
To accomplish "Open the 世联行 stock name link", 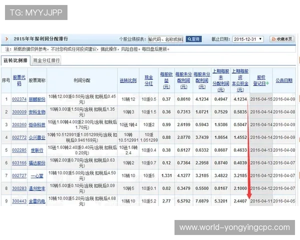I will point(37,150).
